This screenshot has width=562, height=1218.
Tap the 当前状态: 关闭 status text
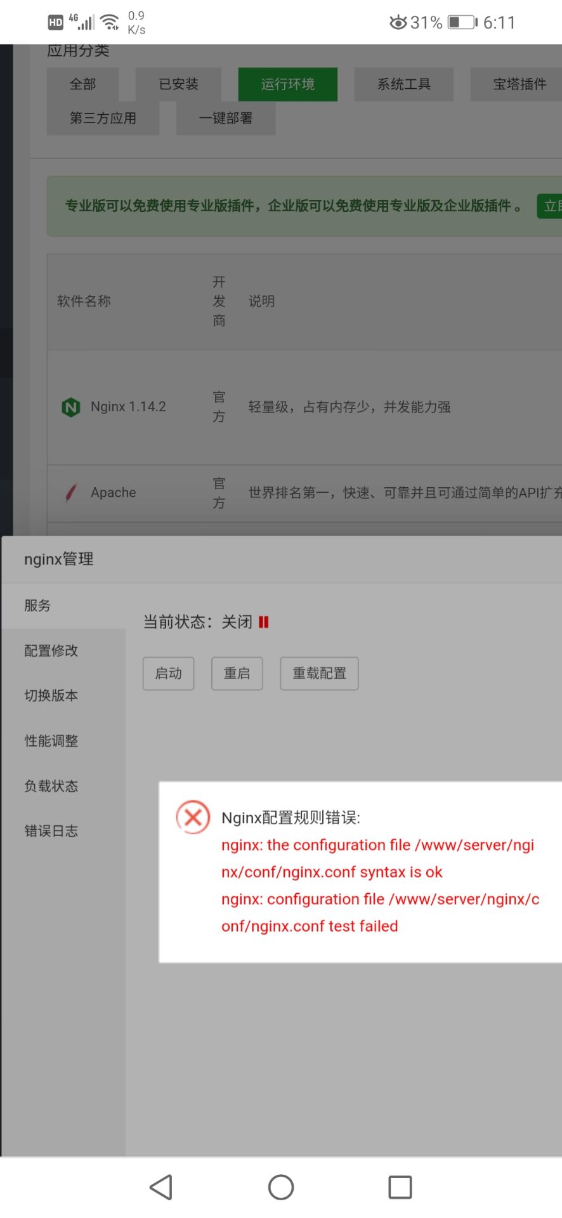[198, 622]
